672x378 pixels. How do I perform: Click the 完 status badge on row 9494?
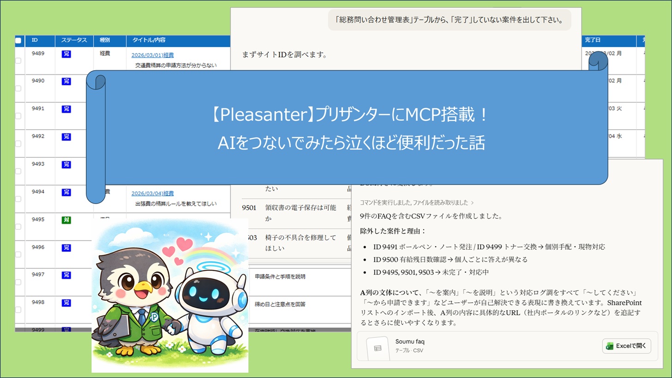click(66, 192)
